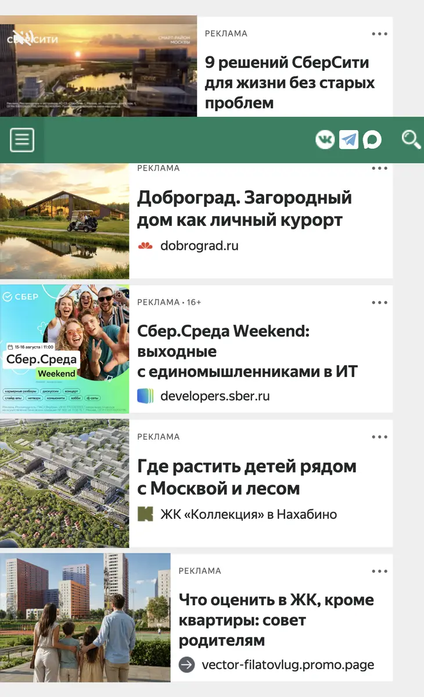Image resolution: width=424 pixels, height=697 pixels.
Task: Follow the developers.sber.ru source link
Action: coord(215,396)
